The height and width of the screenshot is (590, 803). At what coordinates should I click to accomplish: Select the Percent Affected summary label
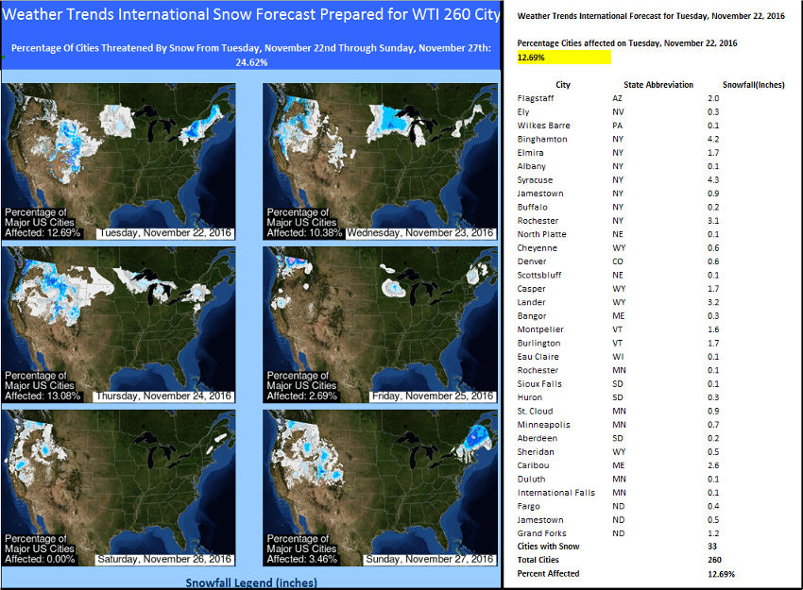pos(549,574)
